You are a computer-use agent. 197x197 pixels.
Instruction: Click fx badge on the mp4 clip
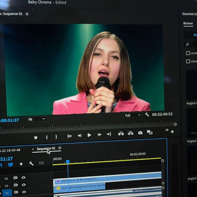(x=58, y=181)
